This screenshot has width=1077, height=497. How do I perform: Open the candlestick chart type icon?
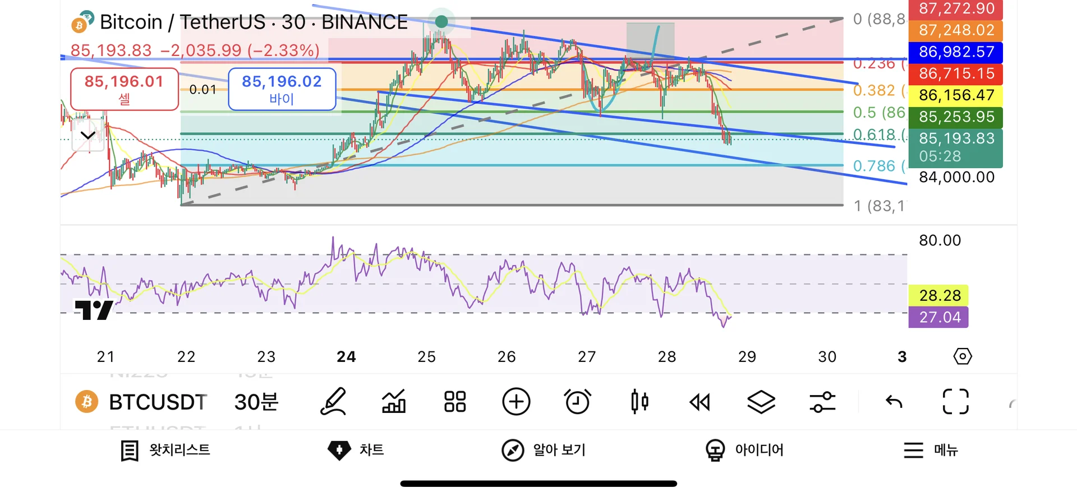coord(639,402)
